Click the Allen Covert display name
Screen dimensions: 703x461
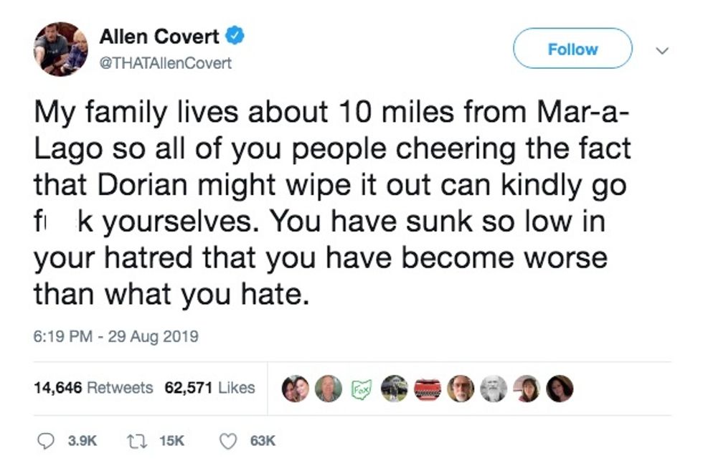tap(160, 37)
